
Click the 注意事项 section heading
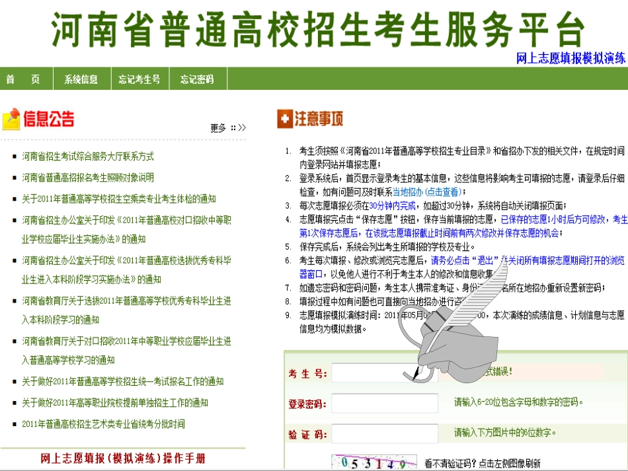[319, 119]
